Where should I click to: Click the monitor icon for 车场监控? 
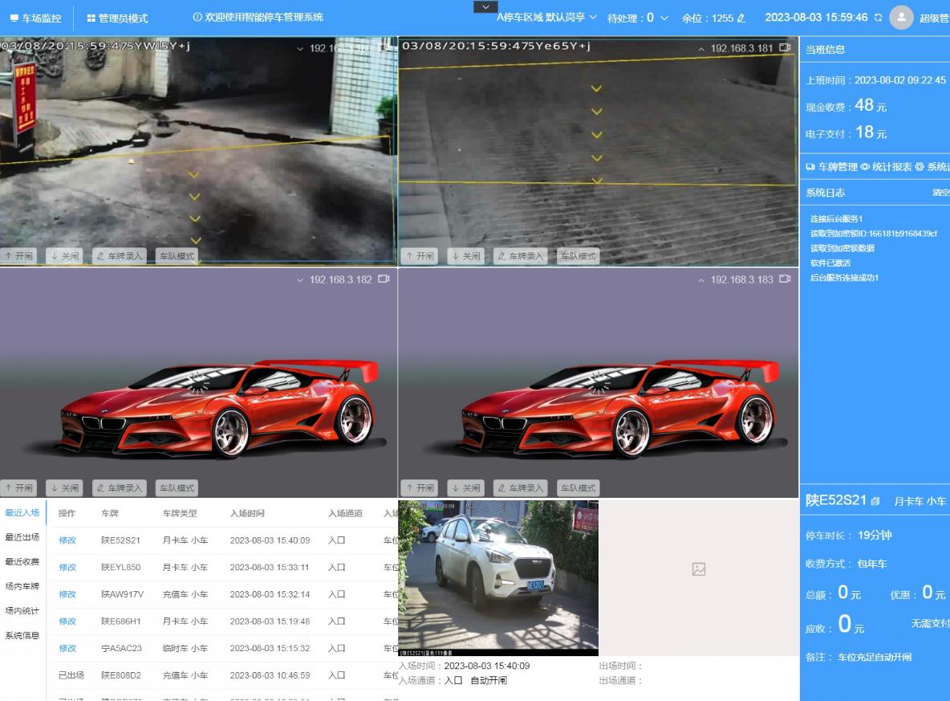[x=14, y=18]
